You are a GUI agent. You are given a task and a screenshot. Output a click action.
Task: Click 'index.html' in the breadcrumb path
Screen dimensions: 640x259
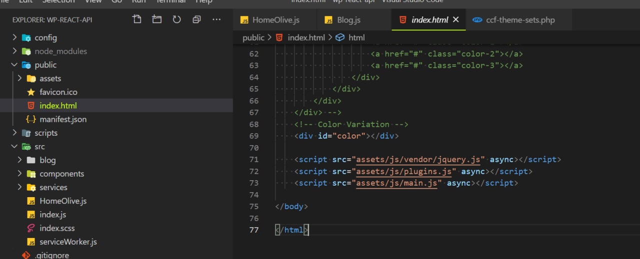[x=306, y=37]
